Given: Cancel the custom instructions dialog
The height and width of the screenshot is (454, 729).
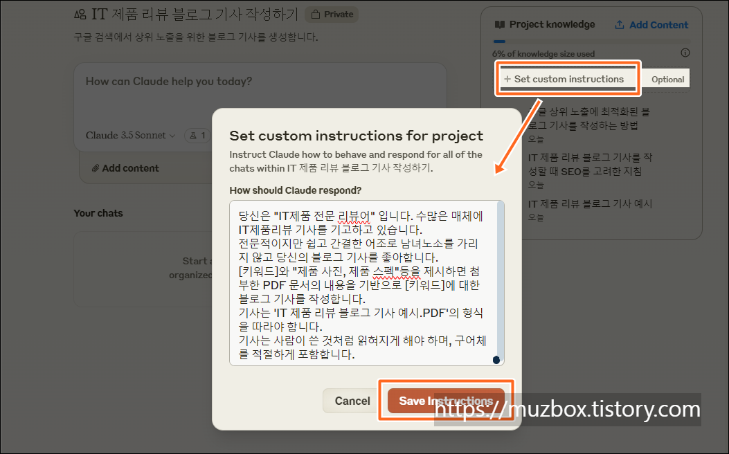Looking at the screenshot, I should coord(352,401).
